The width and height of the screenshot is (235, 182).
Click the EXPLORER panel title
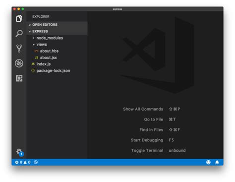coord(41,17)
